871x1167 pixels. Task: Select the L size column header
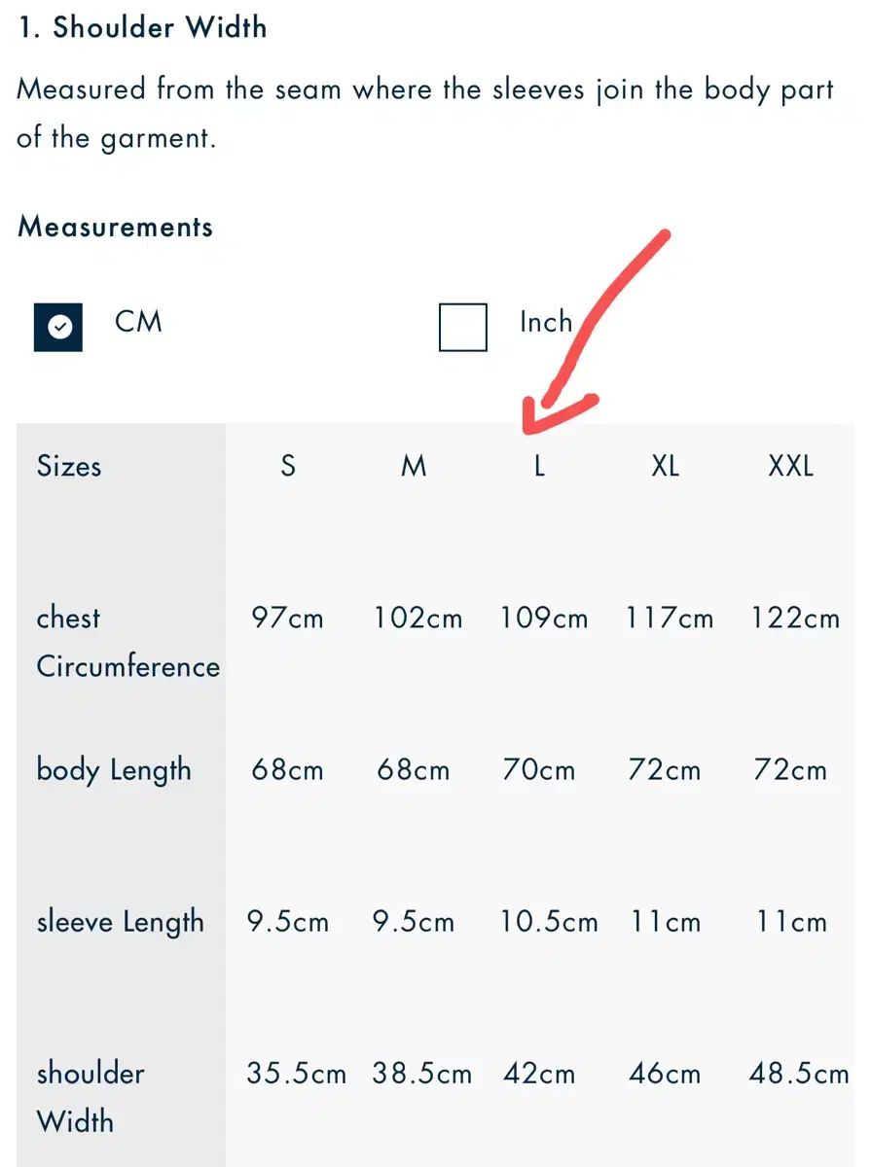539,466
